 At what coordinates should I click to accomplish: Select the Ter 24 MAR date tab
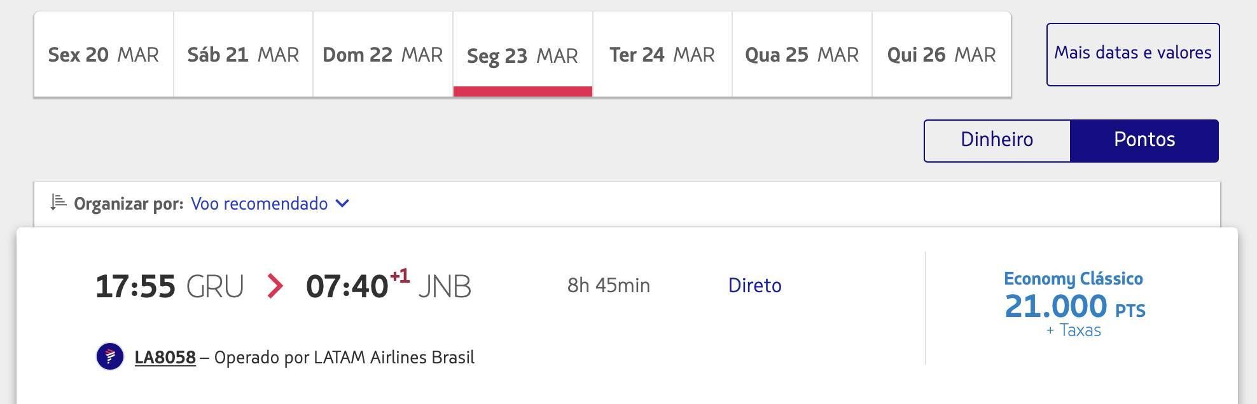click(662, 55)
